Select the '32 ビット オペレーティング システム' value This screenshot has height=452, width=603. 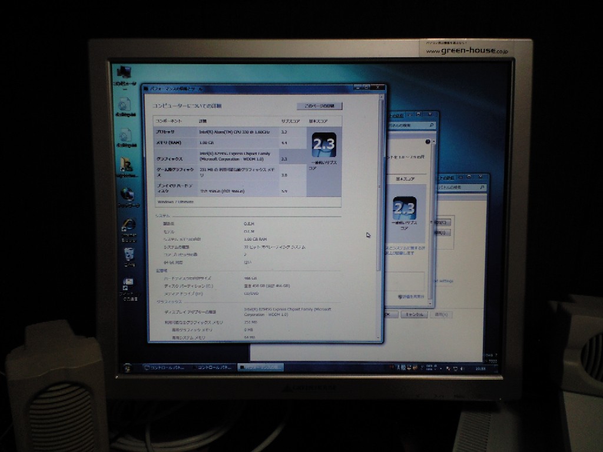click(x=274, y=247)
